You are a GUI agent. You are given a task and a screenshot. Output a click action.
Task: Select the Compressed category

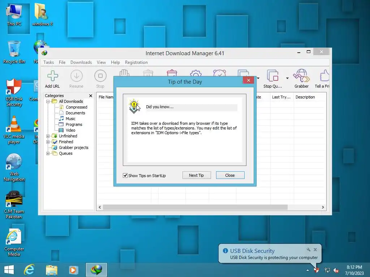click(76, 107)
